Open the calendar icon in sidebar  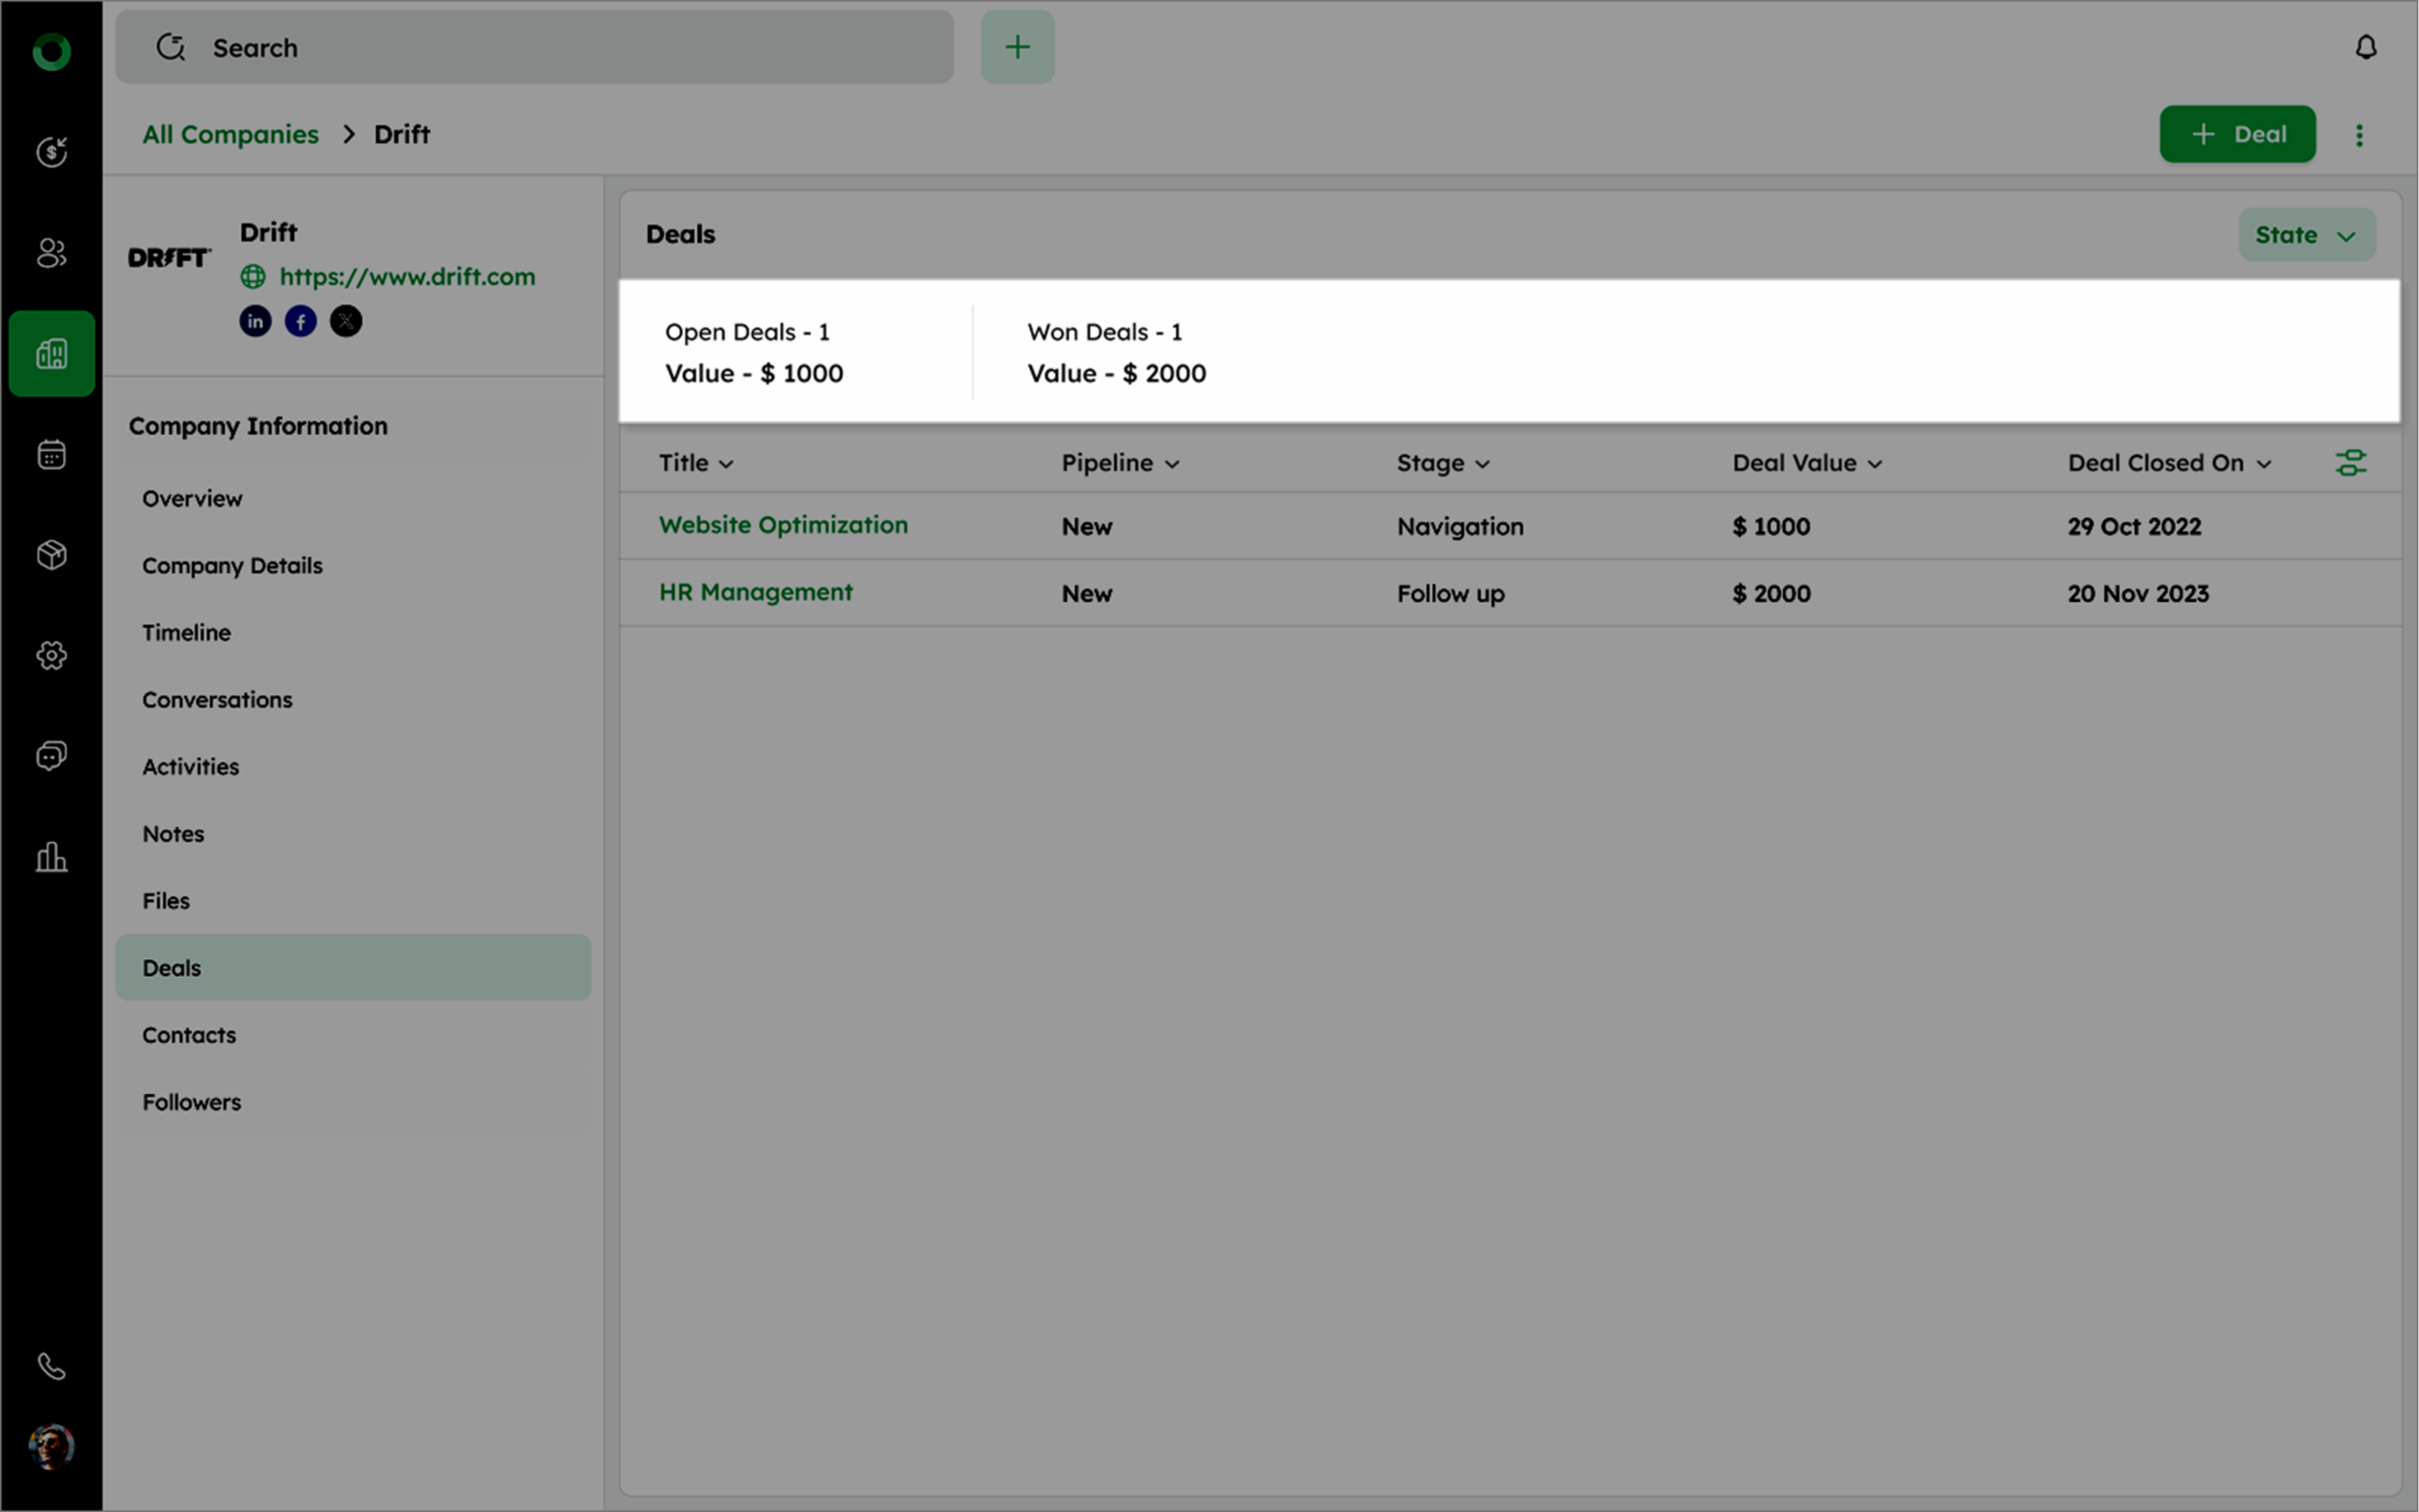click(x=51, y=455)
